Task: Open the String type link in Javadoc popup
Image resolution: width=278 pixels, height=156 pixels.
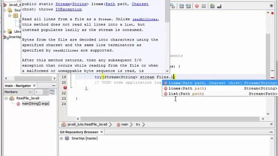Action: coord(79,4)
